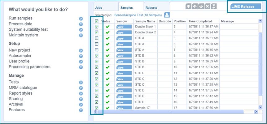This screenshot has width=267, height=124.
Task: Select Processing parameters under Setup
Action: [x=29, y=67]
